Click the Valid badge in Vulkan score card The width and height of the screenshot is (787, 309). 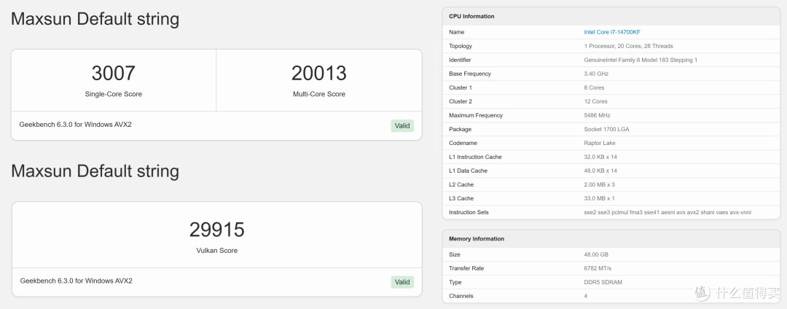tap(402, 282)
